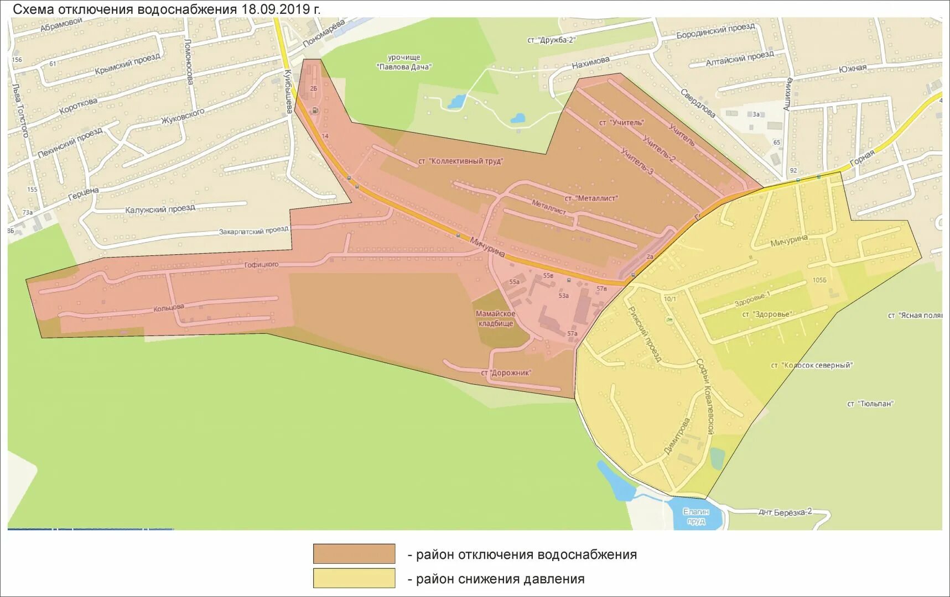Click the 'Горная' street label
The image size is (950, 597).
861,158
